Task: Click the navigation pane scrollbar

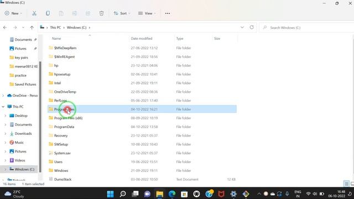Action: coord(40,117)
